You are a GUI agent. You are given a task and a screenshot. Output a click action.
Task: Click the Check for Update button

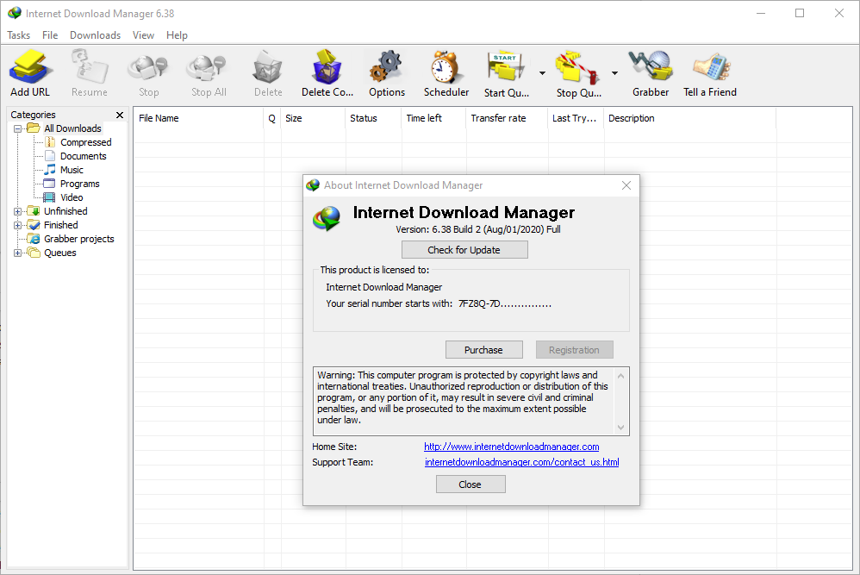pyautogui.click(x=464, y=250)
